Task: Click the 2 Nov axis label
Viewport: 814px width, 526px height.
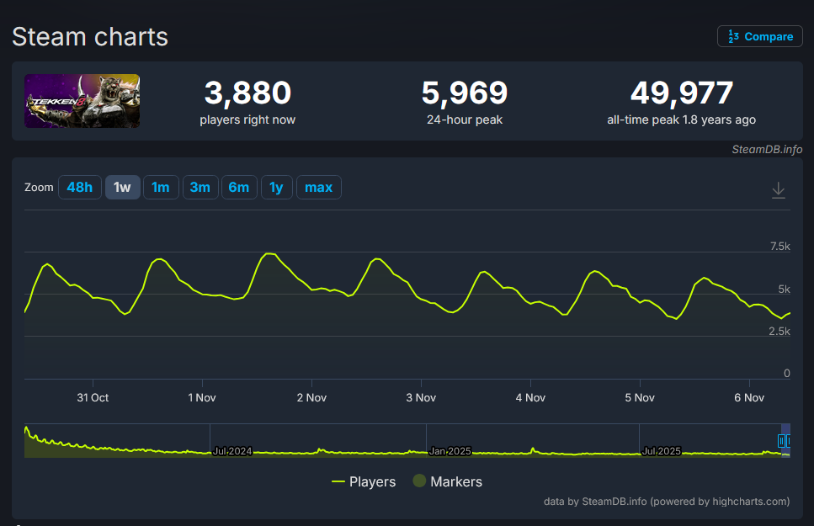Action: 311,398
